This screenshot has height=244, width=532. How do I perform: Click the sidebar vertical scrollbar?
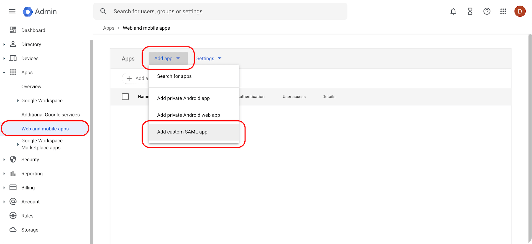[x=91, y=142]
